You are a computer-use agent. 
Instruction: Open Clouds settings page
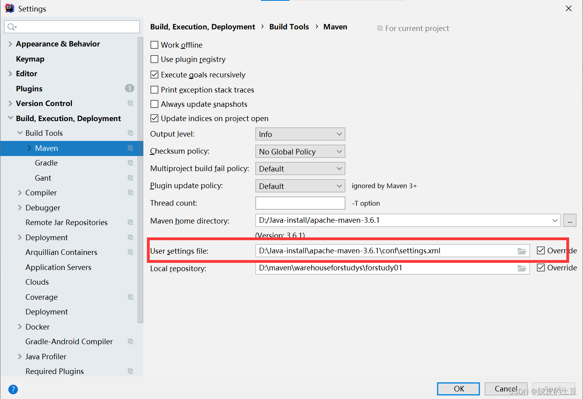point(37,282)
